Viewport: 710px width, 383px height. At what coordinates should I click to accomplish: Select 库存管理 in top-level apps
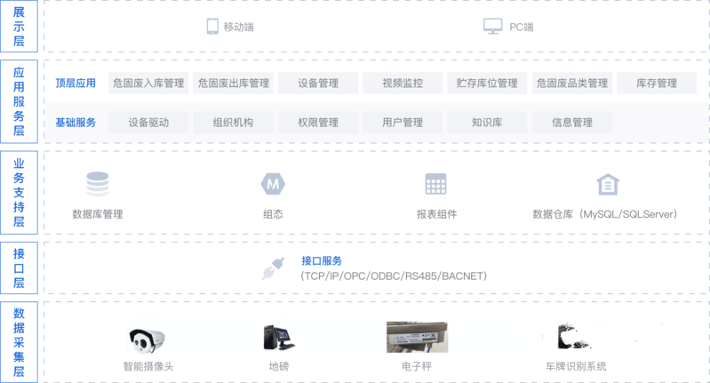[x=657, y=84]
